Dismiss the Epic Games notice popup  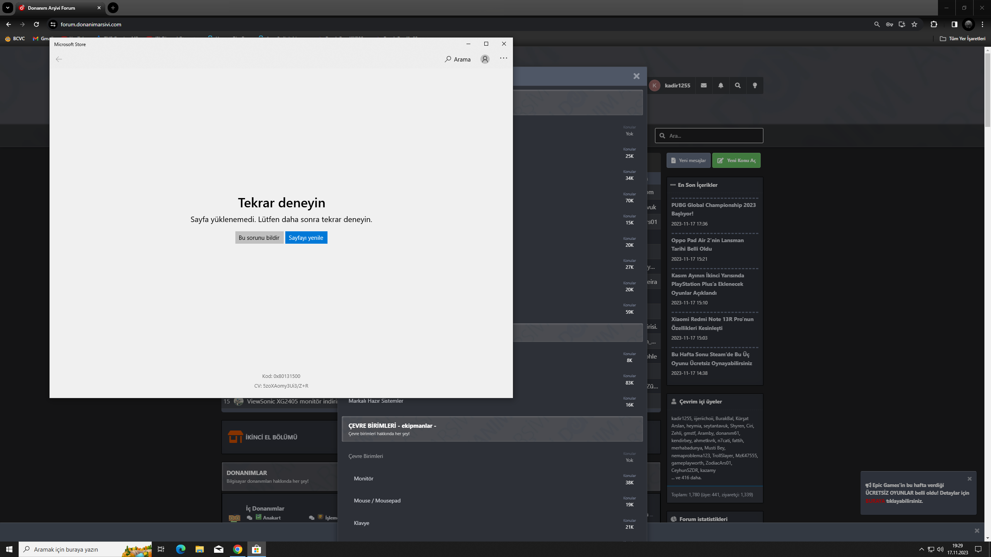click(969, 479)
